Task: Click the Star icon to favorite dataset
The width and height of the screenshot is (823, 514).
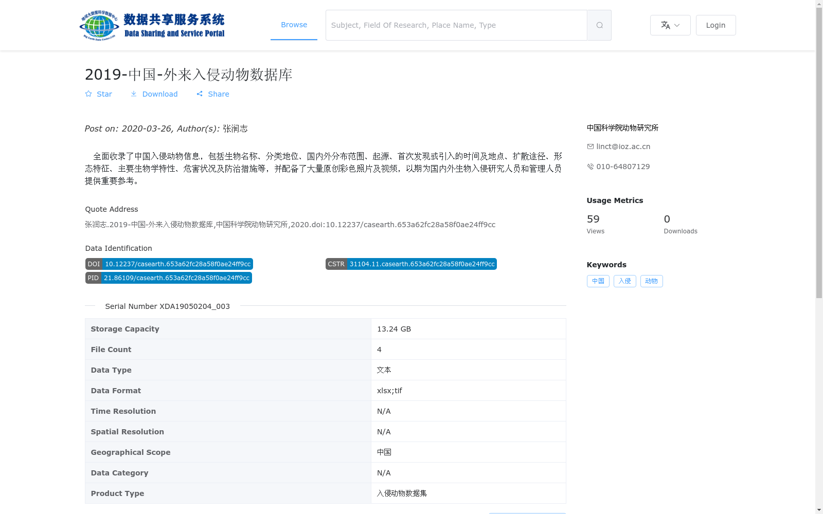Action: tap(88, 94)
